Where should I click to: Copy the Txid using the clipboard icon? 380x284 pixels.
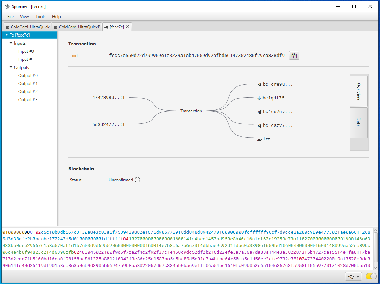pyautogui.click(x=294, y=56)
